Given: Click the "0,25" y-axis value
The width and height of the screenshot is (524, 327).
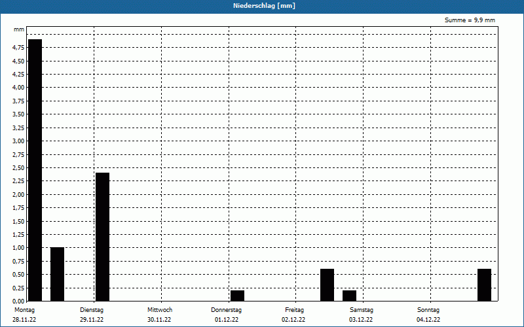Looking at the screenshot, I should [18, 288].
